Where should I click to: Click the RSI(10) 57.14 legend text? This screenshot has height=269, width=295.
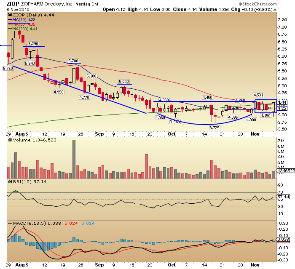pyautogui.click(x=30, y=181)
